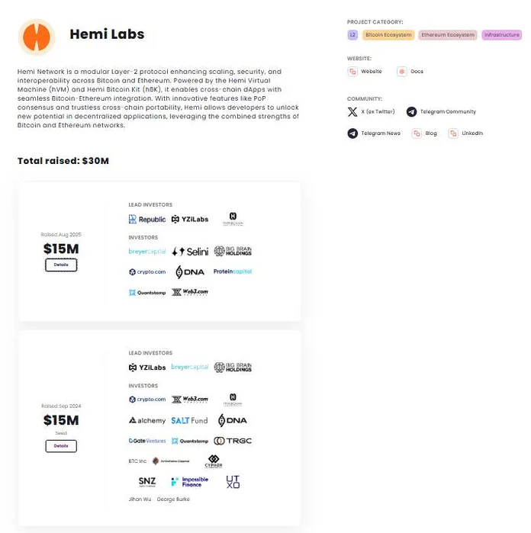Click the Protein Capital investor logo
This screenshot has height=533, width=531.
(x=233, y=271)
